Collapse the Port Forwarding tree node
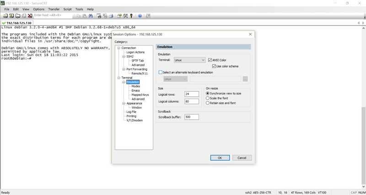The width and height of the screenshot is (366, 195). pos(124,69)
